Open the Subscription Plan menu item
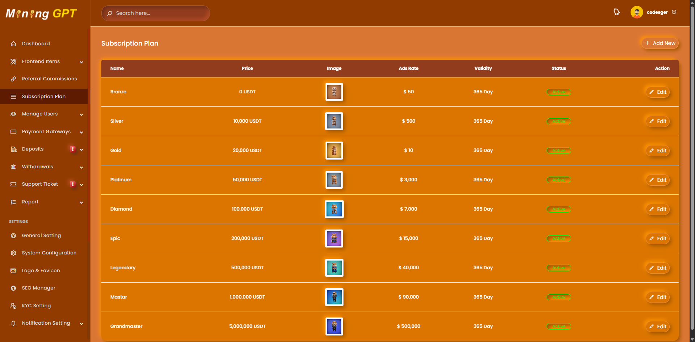Screen dimensions: 695x342 [x=44, y=97]
